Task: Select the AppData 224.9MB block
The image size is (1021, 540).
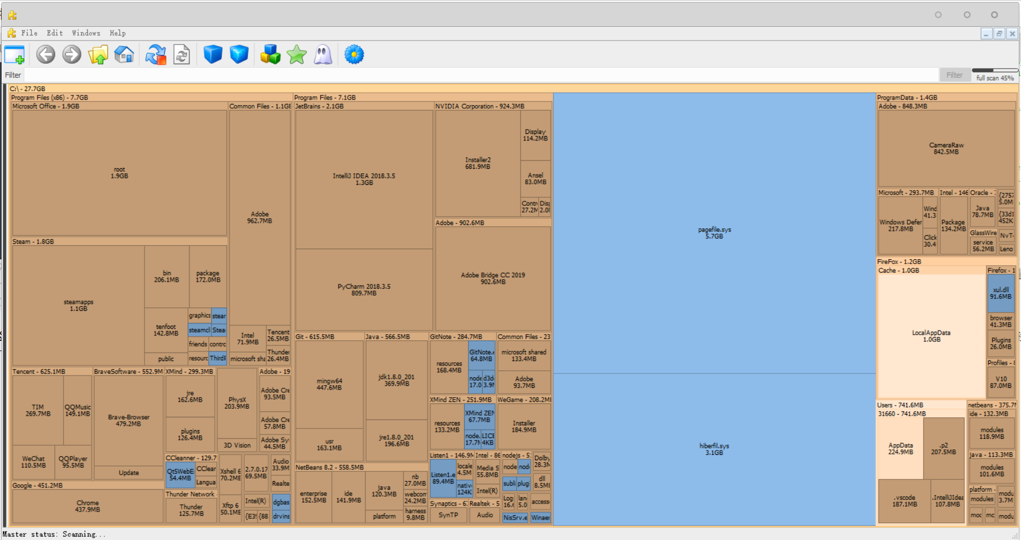Action: coord(901,448)
